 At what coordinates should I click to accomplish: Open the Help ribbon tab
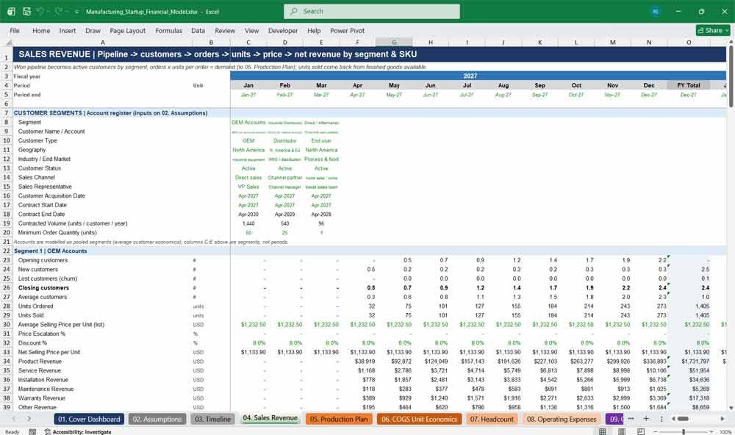314,30
